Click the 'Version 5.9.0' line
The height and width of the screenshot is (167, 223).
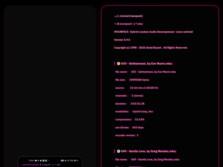pos(122,40)
